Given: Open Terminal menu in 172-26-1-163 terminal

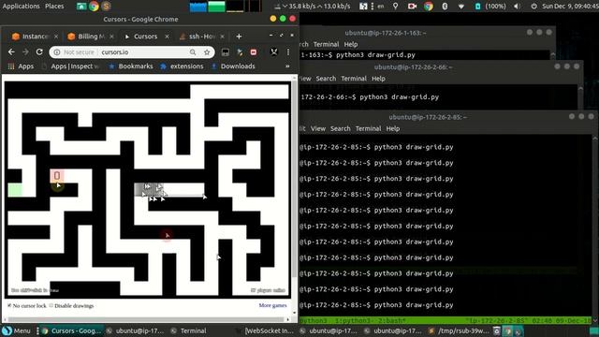Looking at the screenshot, I should pos(327,44).
